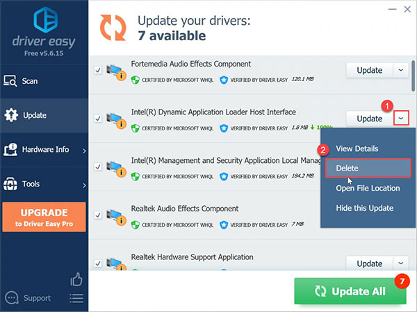417x312 pixels.
Task: Click the thumbs-up feedback icon
Action: coord(76,279)
